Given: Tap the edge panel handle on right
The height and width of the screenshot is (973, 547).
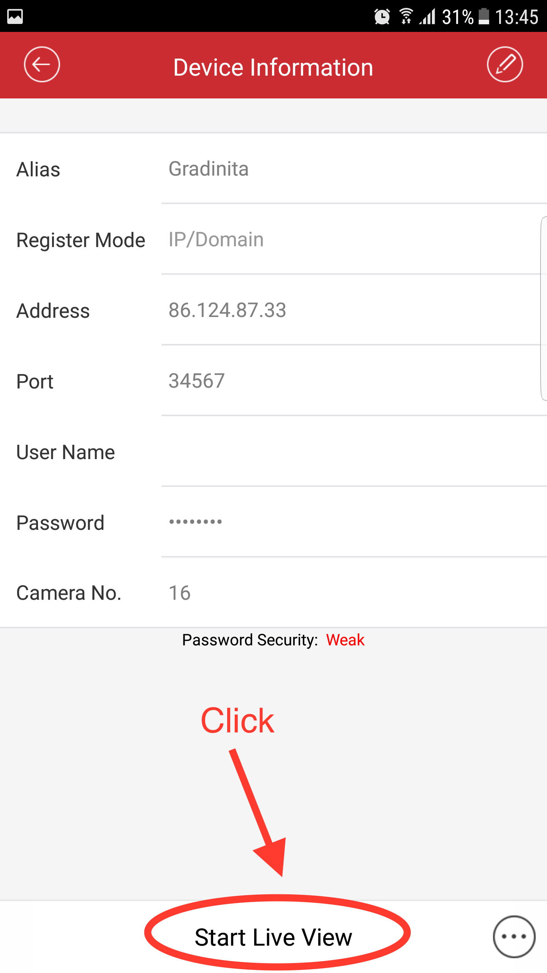Looking at the screenshot, I should (544, 308).
